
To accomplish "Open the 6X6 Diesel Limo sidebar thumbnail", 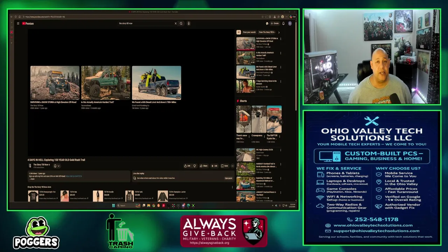I will pos(246,72).
